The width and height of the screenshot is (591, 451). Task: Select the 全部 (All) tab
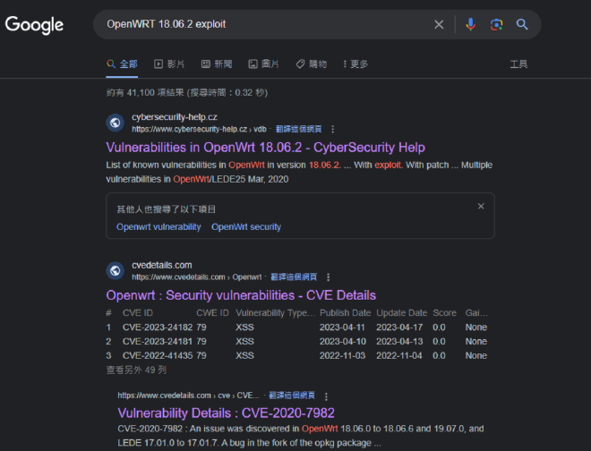click(x=122, y=64)
